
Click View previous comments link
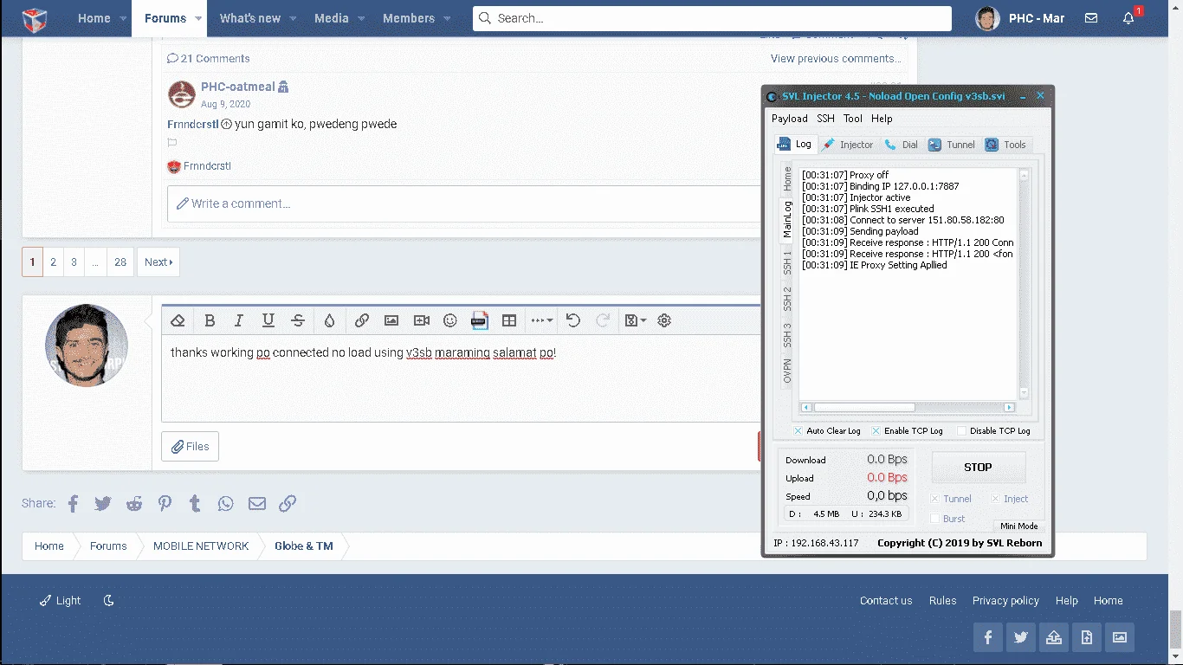[x=836, y=59]
